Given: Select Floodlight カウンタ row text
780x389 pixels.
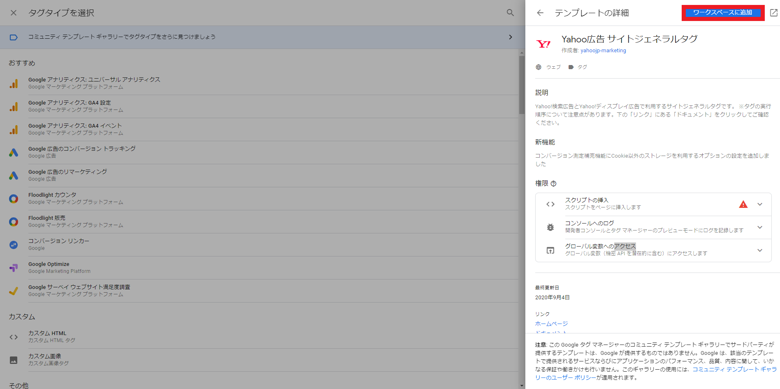Looking at the screenshot, I should [52, 195].
